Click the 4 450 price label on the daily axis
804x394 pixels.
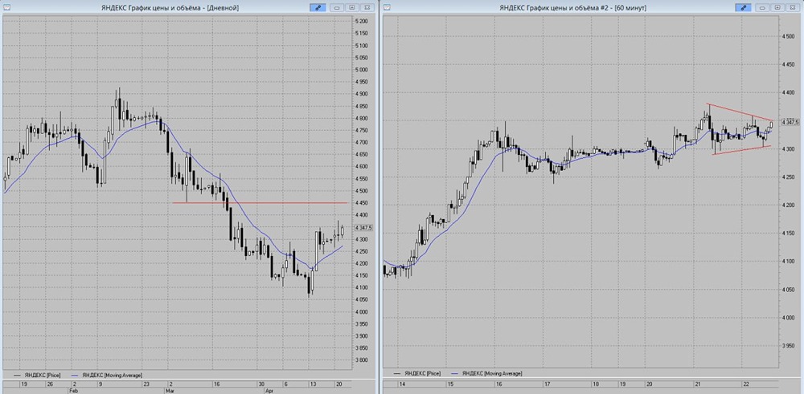[362, 203]
